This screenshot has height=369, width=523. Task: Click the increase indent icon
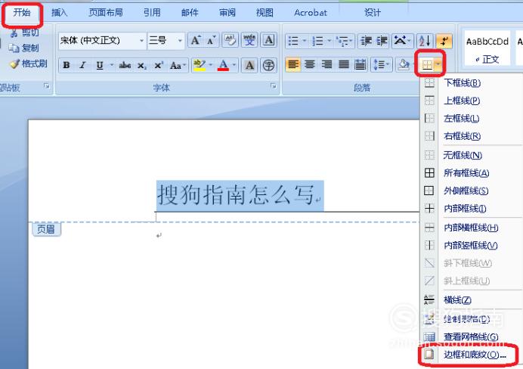click(x=382, y=41)
